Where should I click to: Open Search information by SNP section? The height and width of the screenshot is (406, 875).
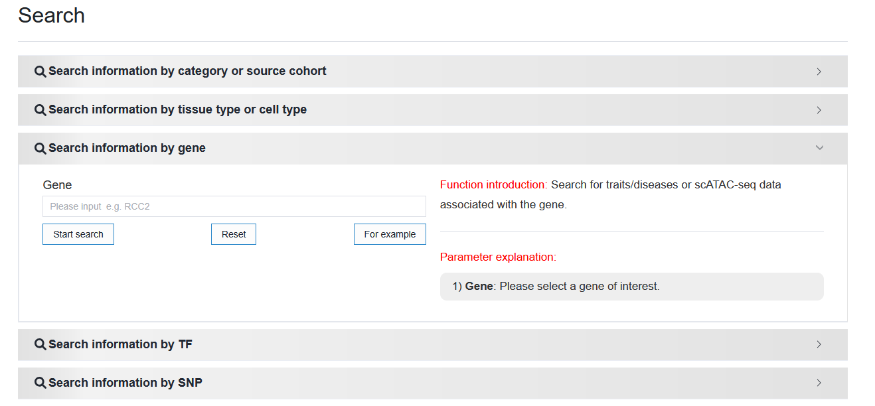click(x=433, y=383)
